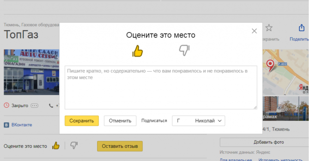The height and width of the screenshot is (161, 309).
Task: Click the star save icon
Action: pos(269,28)
